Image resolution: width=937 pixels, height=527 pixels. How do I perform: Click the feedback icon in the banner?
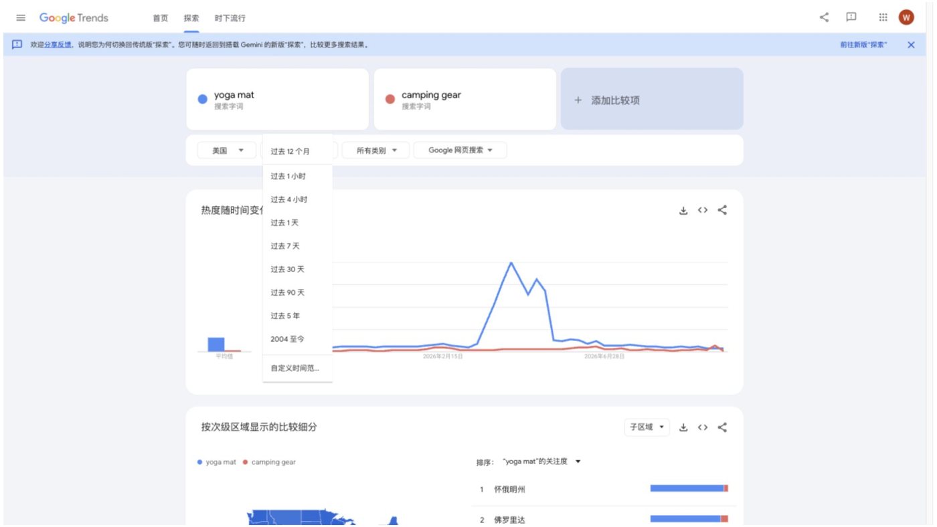[x=17, y=45]
